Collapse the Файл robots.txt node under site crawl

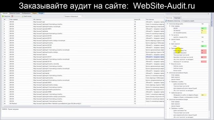tap(170, 44)
